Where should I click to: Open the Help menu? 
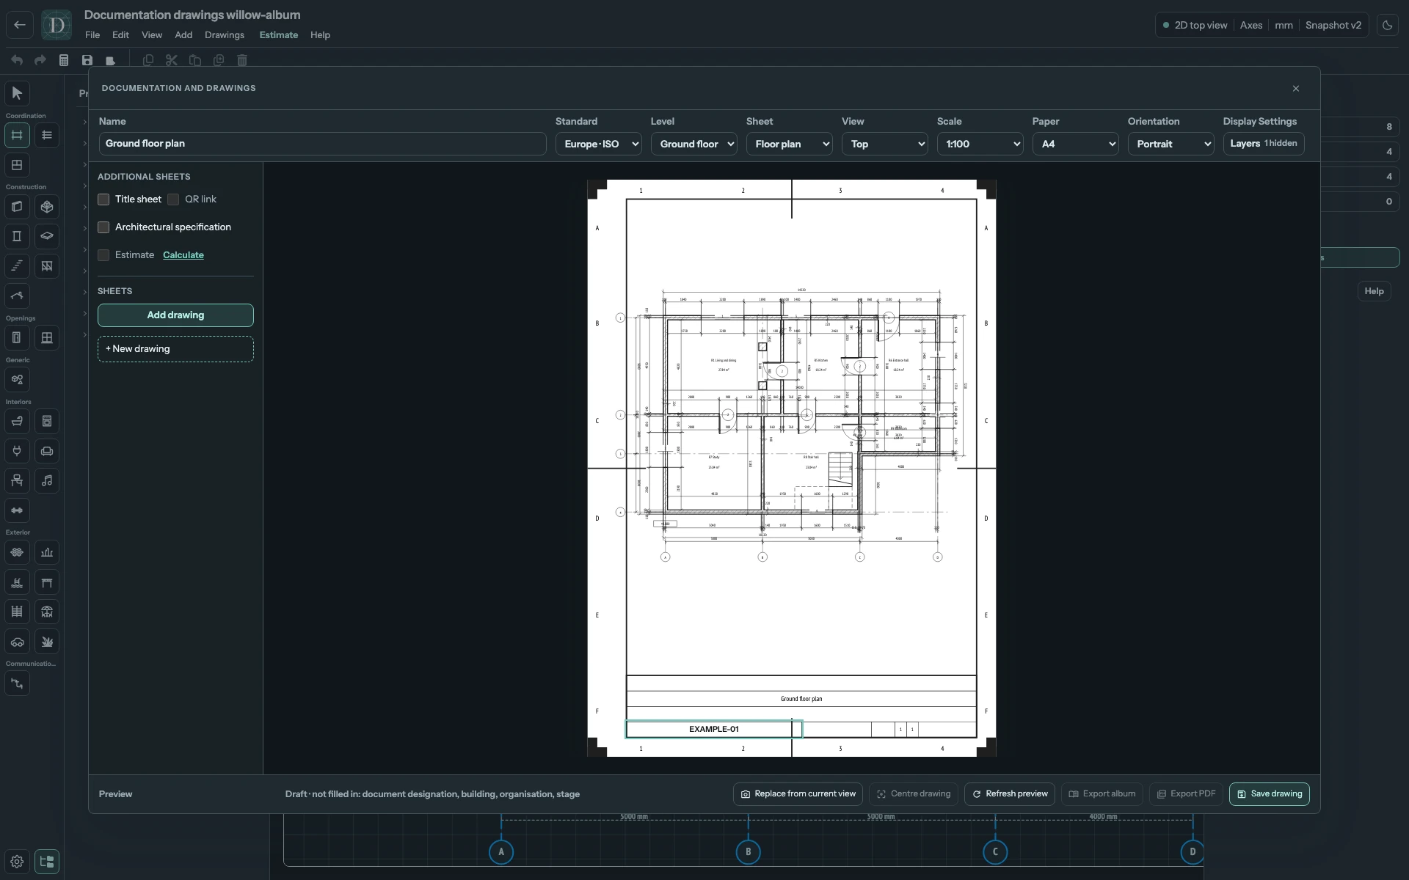pos(320,35)
